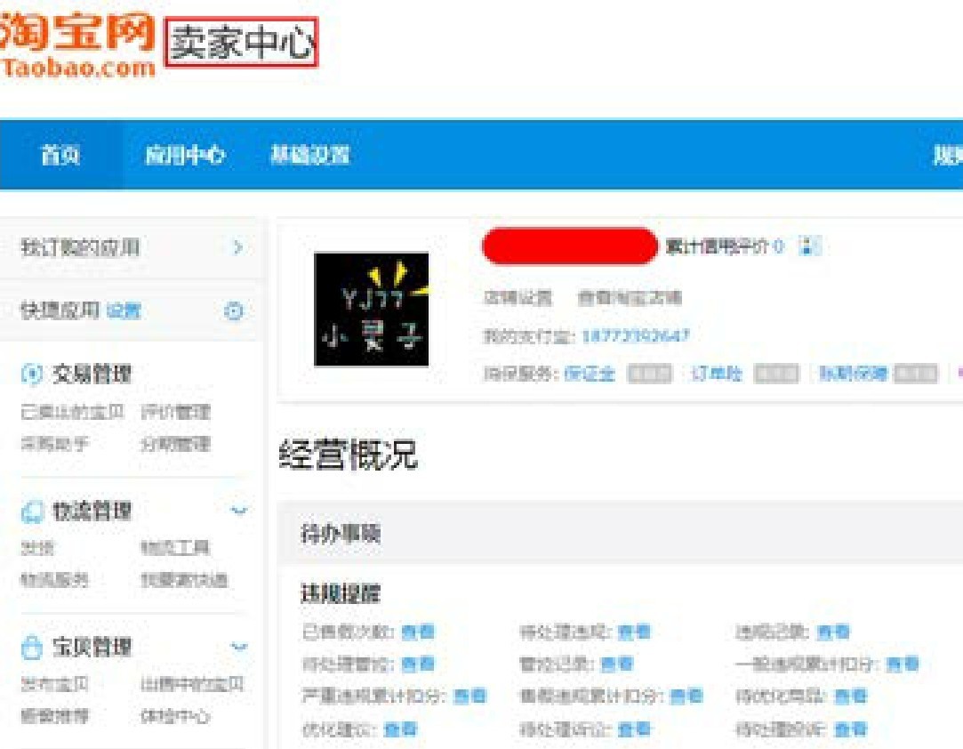The width and height of the screenshot is (963, 749).
Task: Click the 交易管理 section icon
Action: point(31,374)
